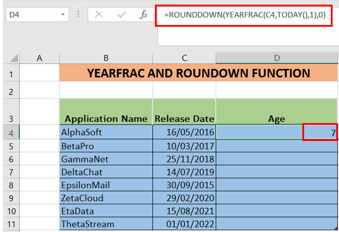
Task: Select the empty Age cell for BetaPro
Action: (277, 146)
